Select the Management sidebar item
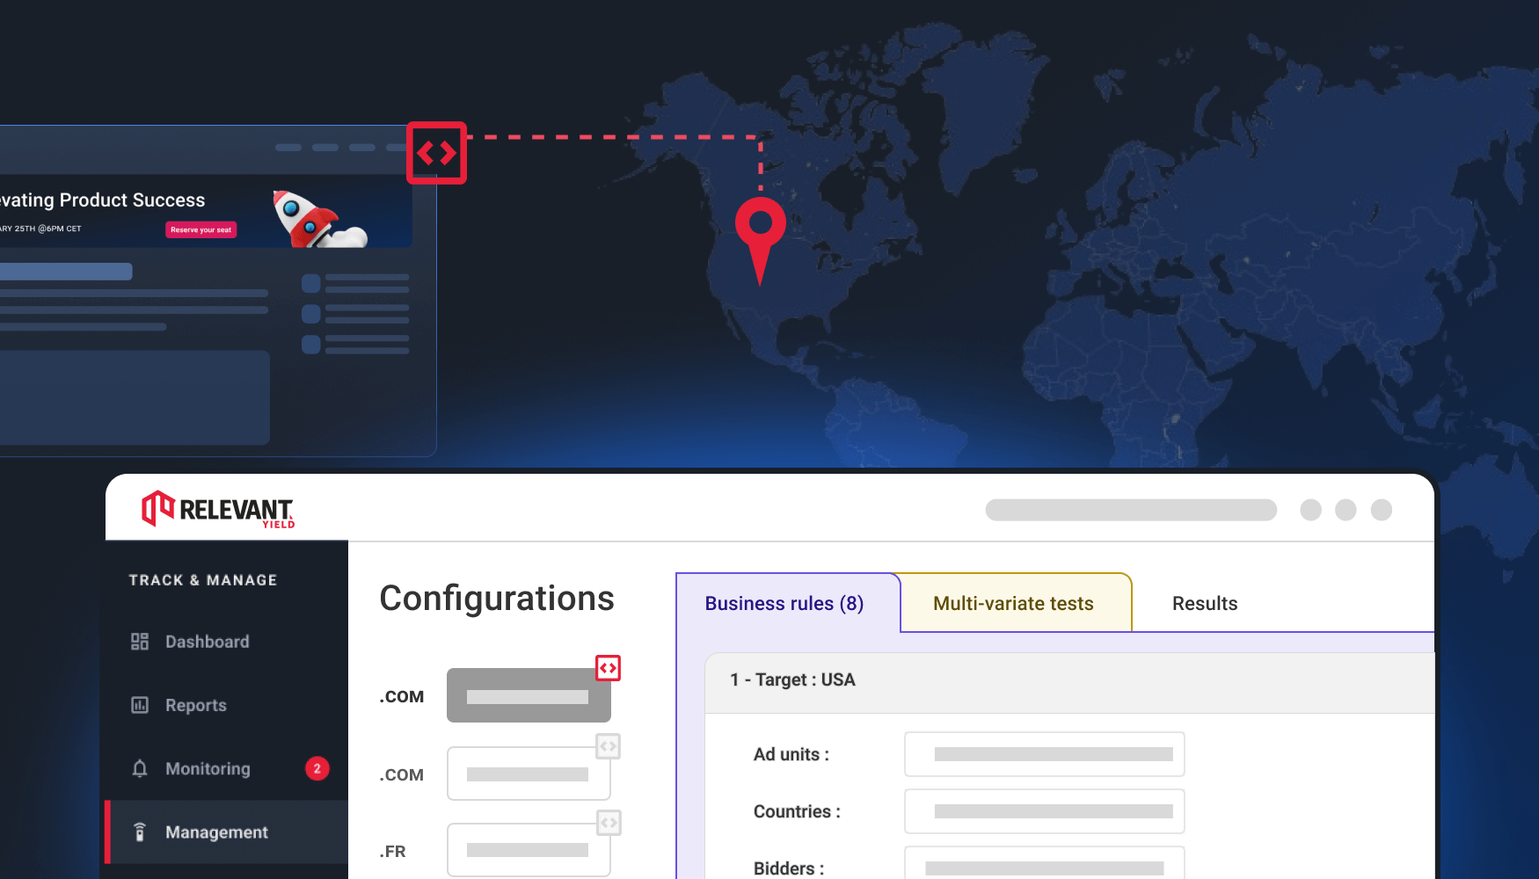The image size is (1539, 879). (x=227, y=832)
